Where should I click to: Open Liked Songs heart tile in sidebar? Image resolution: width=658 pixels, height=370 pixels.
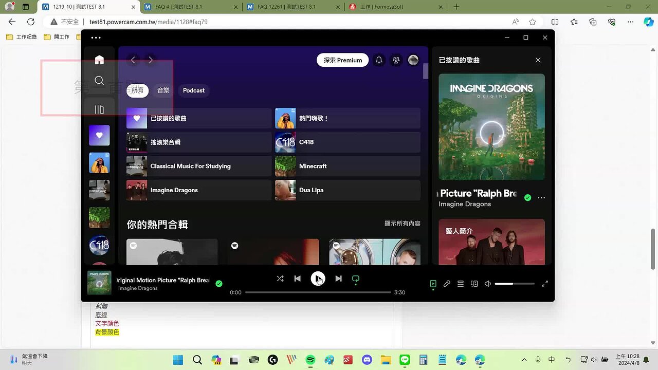click(99, 135)
